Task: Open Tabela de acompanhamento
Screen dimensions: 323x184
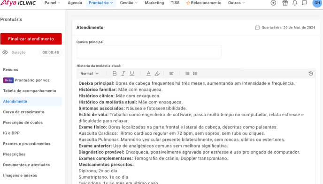Action: tap(30, 91)
